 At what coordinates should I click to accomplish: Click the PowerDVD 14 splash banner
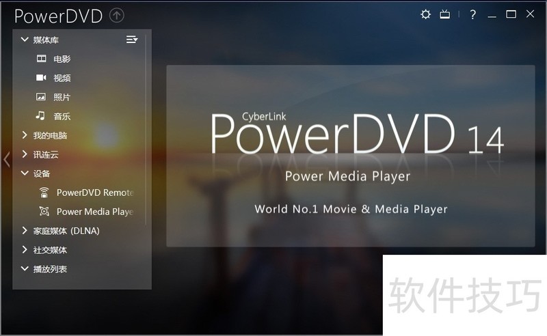pyautogui.click(x=351, y=156)
